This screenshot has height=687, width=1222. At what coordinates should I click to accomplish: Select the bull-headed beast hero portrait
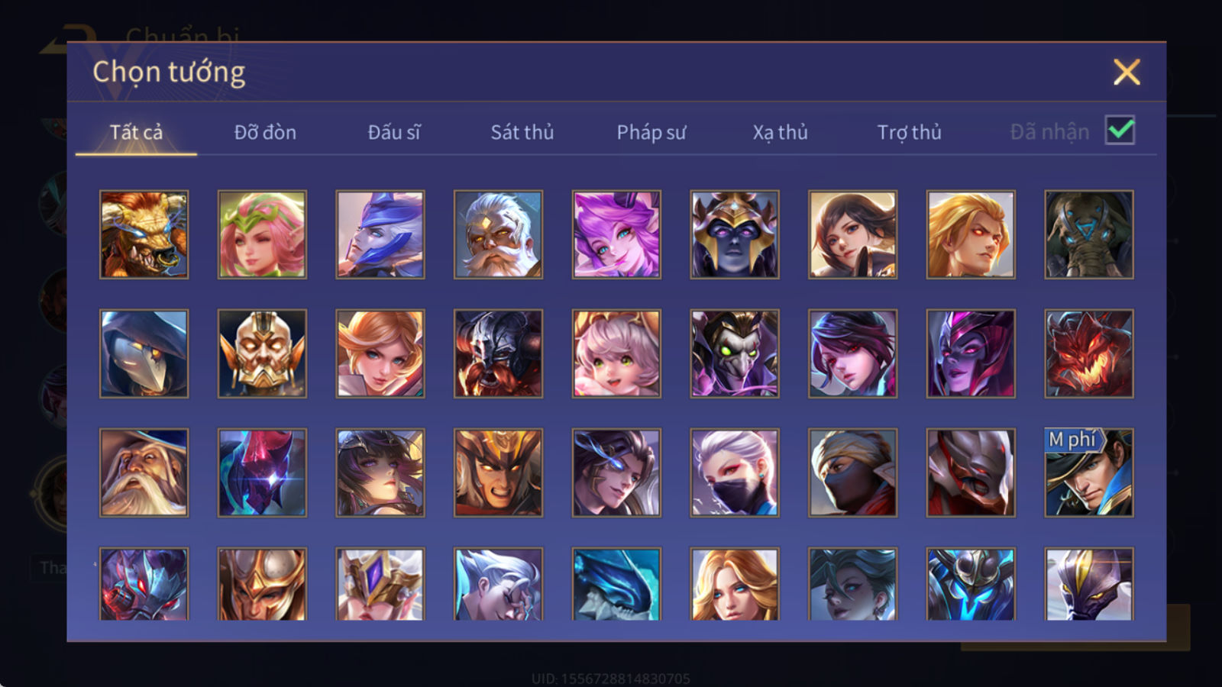click(x=144, y=234)
